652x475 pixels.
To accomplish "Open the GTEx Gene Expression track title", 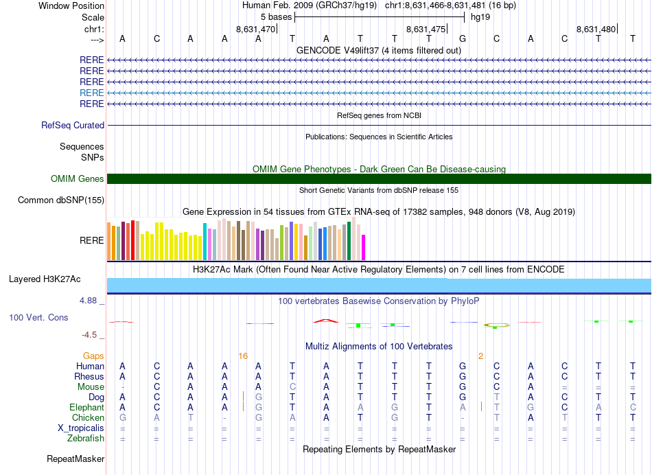I will pyautogui.click(x=379, y=211).
